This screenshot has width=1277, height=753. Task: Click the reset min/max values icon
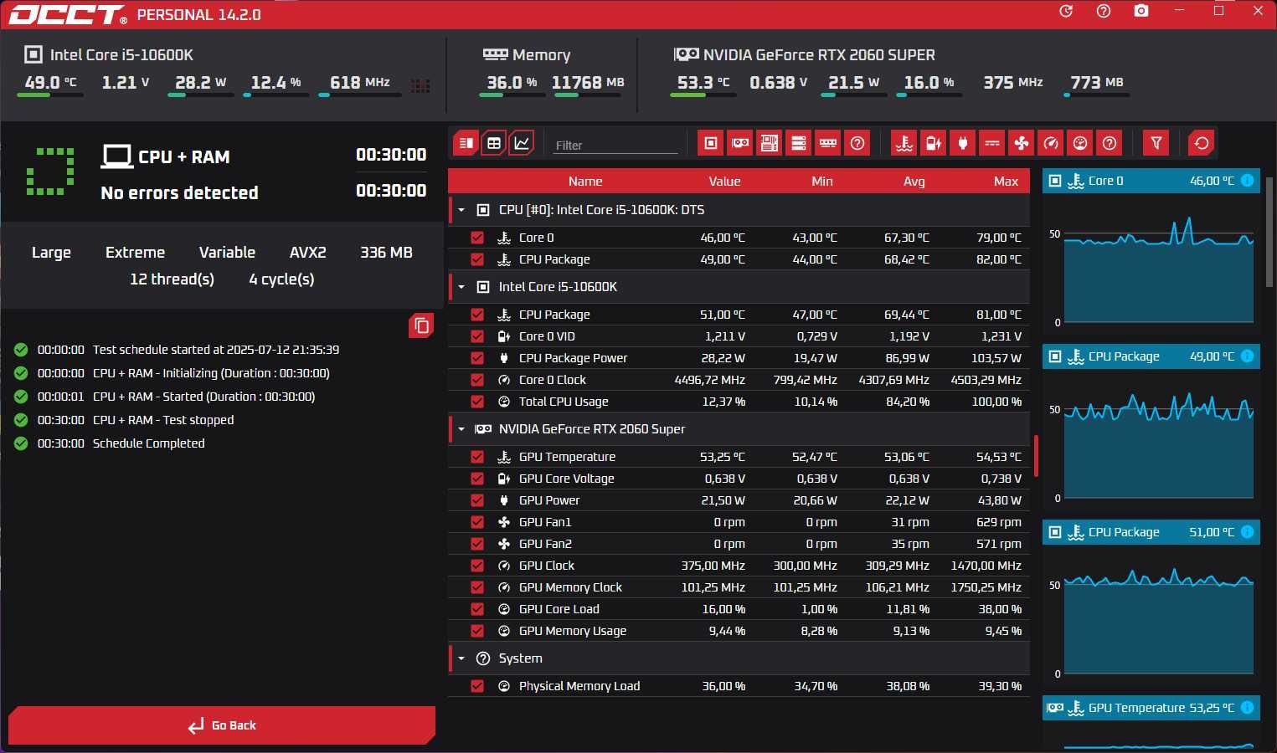click(1202, 143)
